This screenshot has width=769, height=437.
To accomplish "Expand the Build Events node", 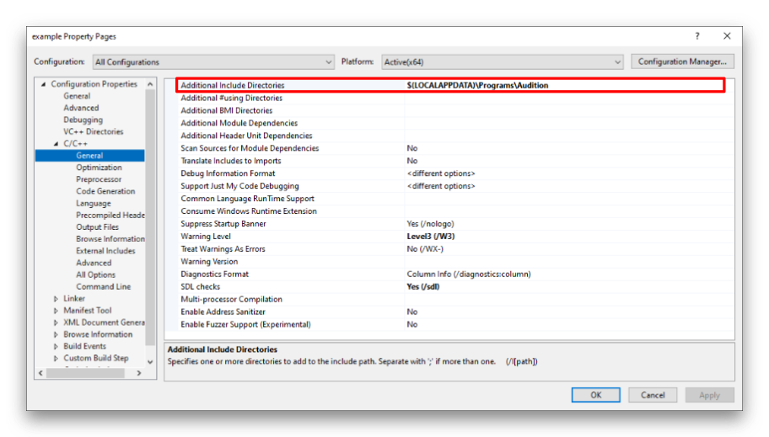I will point(56,346).
